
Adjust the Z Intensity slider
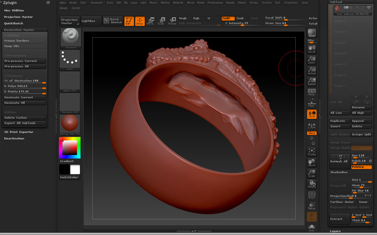click(242, 23)
